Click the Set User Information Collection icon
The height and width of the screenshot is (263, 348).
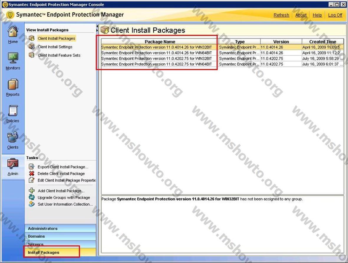coord(32,204)
